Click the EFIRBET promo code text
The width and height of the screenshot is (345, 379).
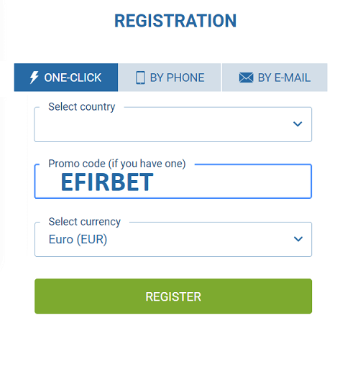coord(107,182)
